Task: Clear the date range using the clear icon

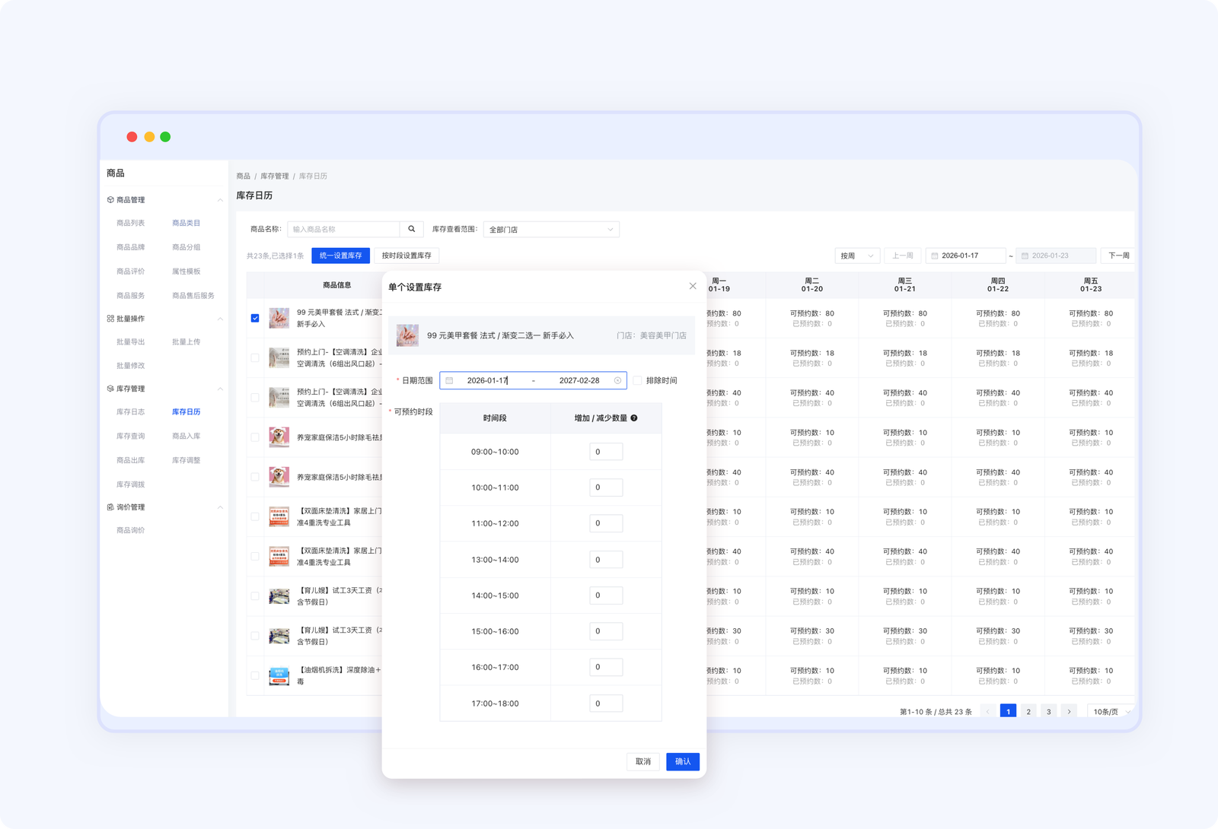Action: click(x=617, y=380)
